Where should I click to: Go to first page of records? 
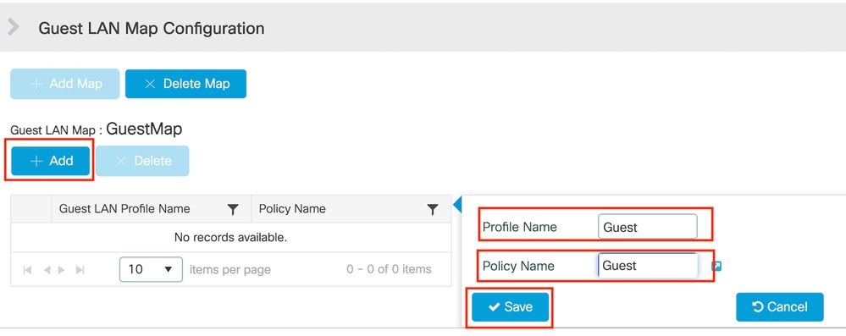pyautogui.click(x=27, y=270)
